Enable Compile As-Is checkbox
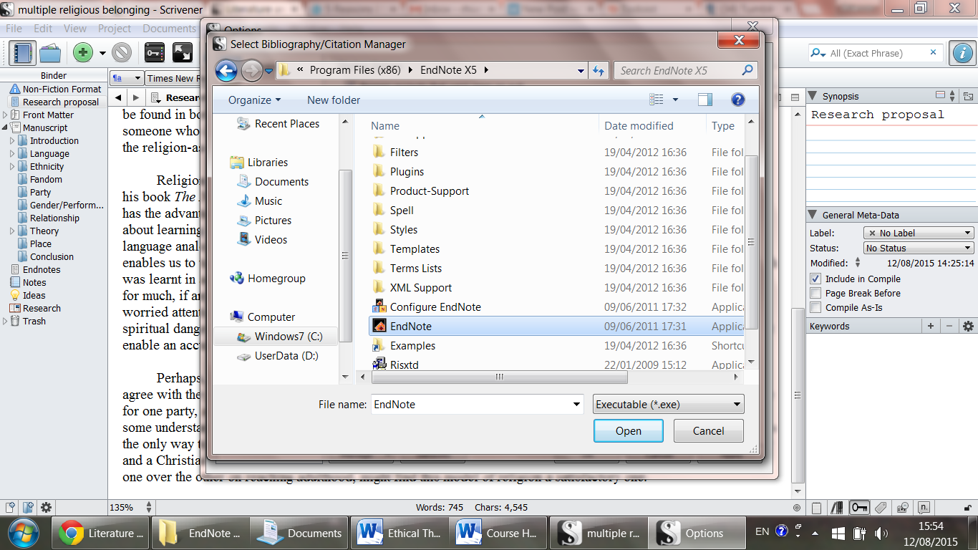 [x=815, y=307]
